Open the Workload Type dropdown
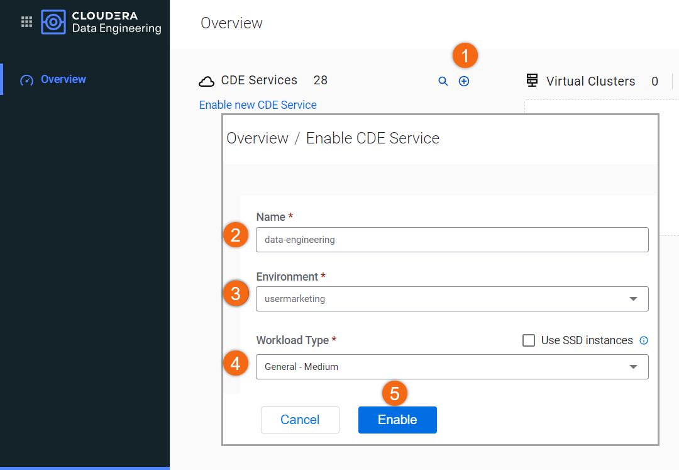Image resolution: width=679 pixels, height=470 pixels. click(452, 367)
